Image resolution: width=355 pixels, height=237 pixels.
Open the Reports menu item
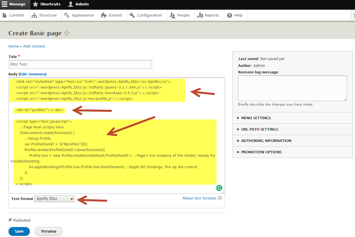tap(209, 15)
